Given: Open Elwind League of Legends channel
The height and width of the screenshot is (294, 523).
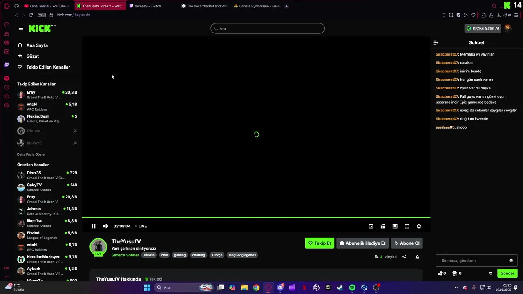Looking at the screenshot, I should click(47, 235).
